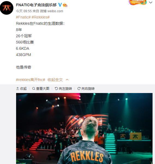Viewport: 155px width, 164px height.
Task: Collapse the full text via the 收起全文 chevron
Action: [67, 80]
